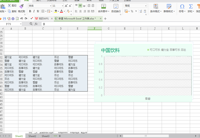
Task: Print using the printer icon
Action: [13, 19]
